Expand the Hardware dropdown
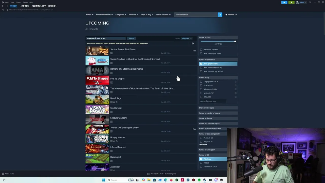The width and height of the screenshot is (325, 183). pyautogui.click(x=133, y=14)
